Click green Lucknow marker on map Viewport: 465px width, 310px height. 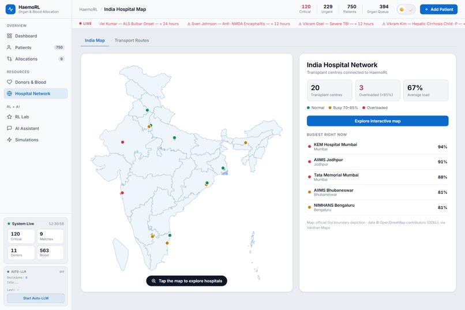pos(174,137)
